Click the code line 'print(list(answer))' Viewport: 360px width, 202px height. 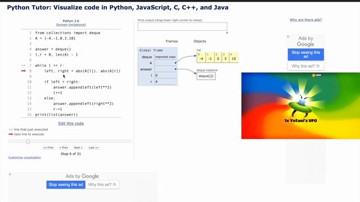(56, 114)
